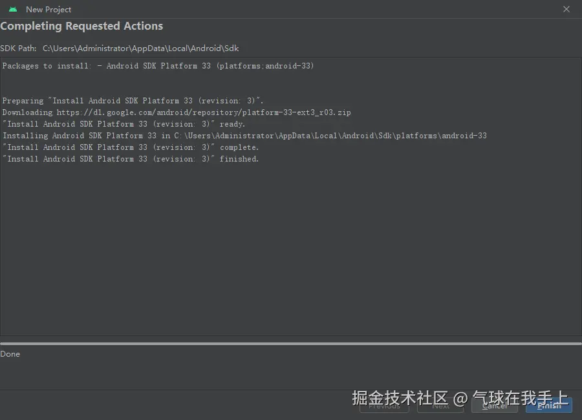582x420 pixels.
Task: Click the Installing Android SDK Platform line
Action: coord(244,136)
